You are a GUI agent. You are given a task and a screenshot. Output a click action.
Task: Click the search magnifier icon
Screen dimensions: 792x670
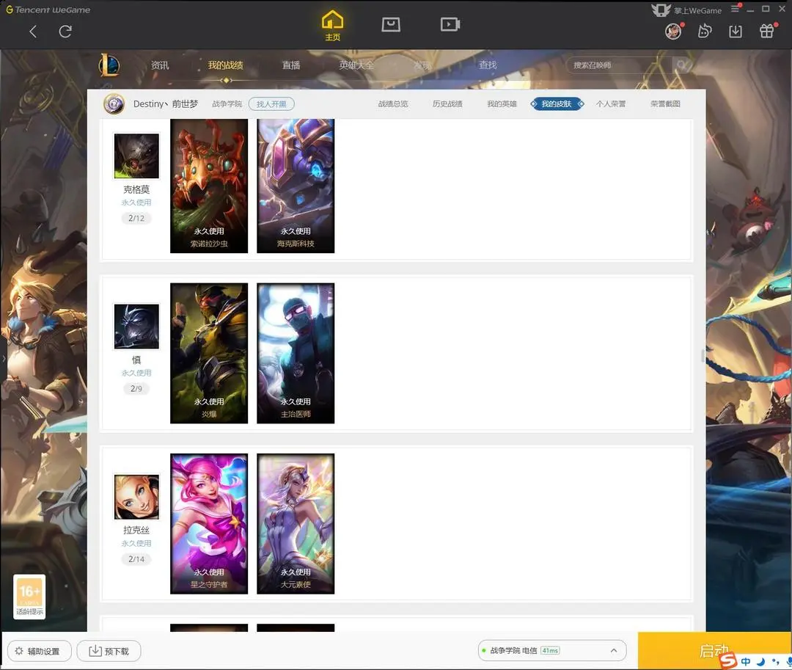[x=681, y=65]
